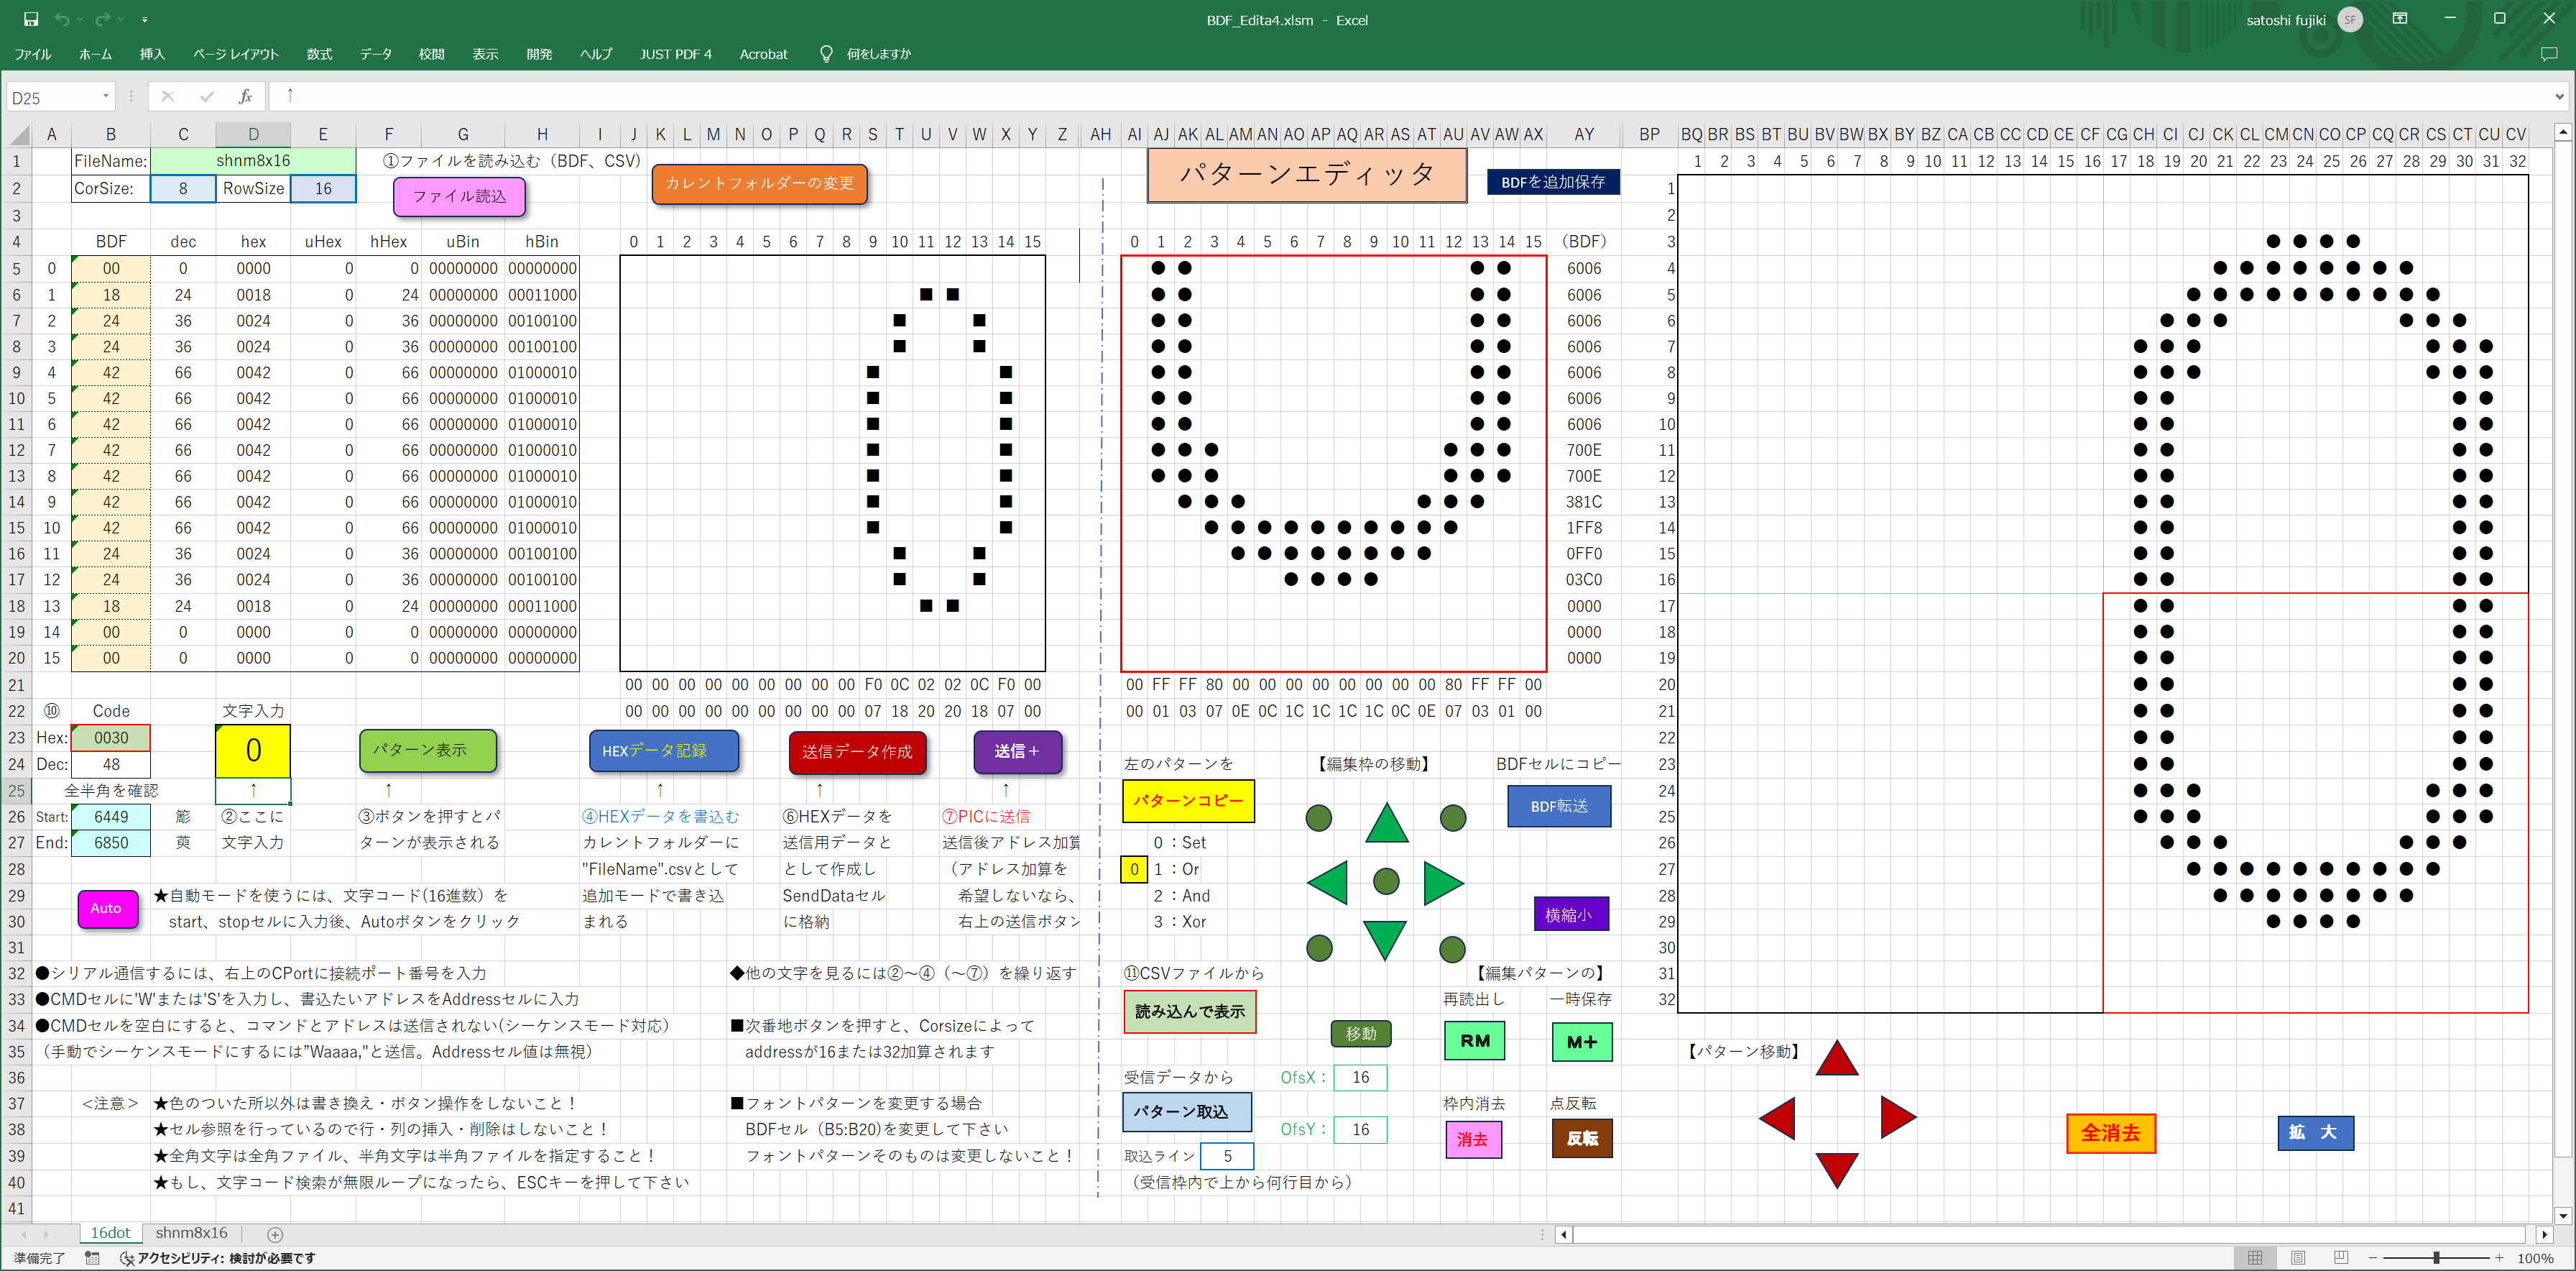
Task: Open the 数式 ribbon tab
Action: (x=319, y=54)
